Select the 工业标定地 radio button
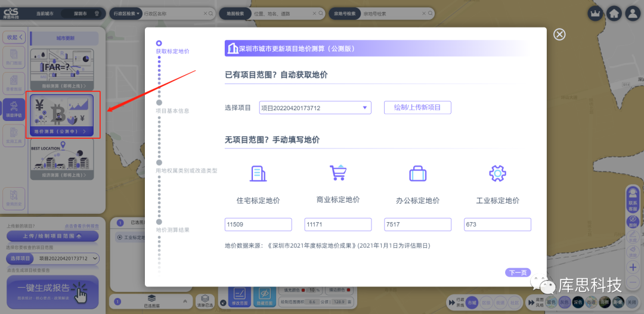This screenshot has height=314, width=644. coord(119,237)
